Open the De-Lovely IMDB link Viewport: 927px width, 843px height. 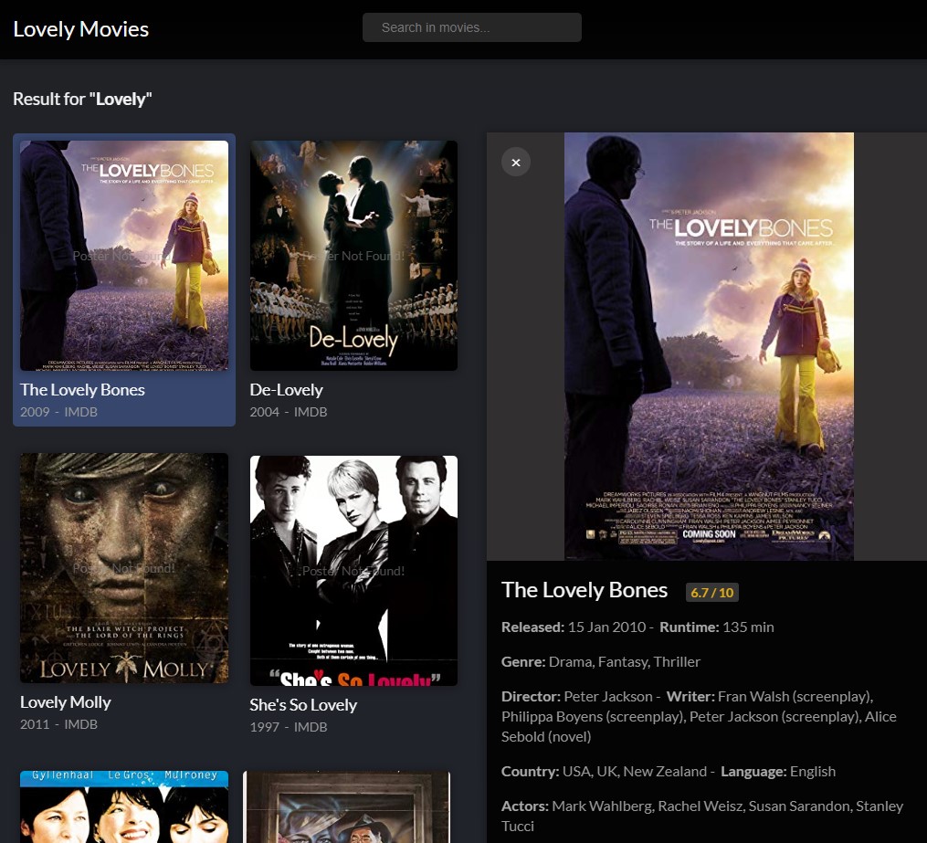point(311,412)
